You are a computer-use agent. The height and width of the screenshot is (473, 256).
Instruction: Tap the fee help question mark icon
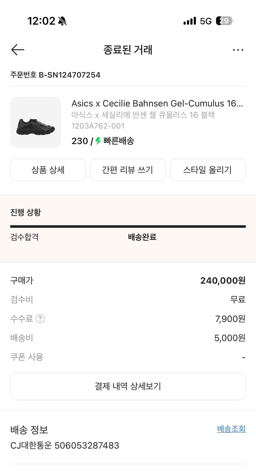pos(40,318)
